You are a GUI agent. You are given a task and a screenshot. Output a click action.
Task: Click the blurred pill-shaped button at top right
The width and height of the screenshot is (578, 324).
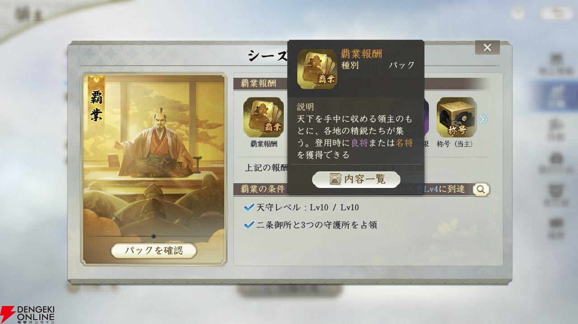(557, 13)
